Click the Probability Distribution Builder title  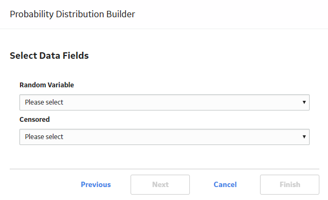[x=72, y=14]
